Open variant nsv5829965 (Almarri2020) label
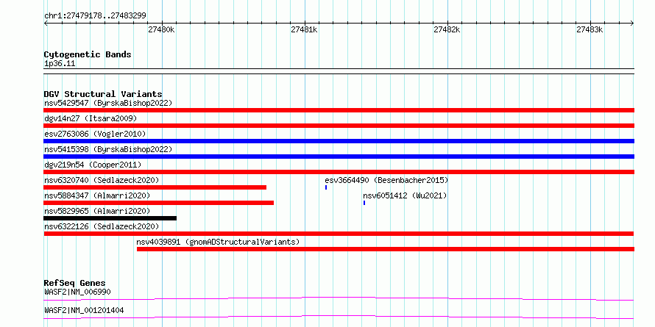Image resolution: width=655 pixels, height=327 pixels. (x=97, y=211)
